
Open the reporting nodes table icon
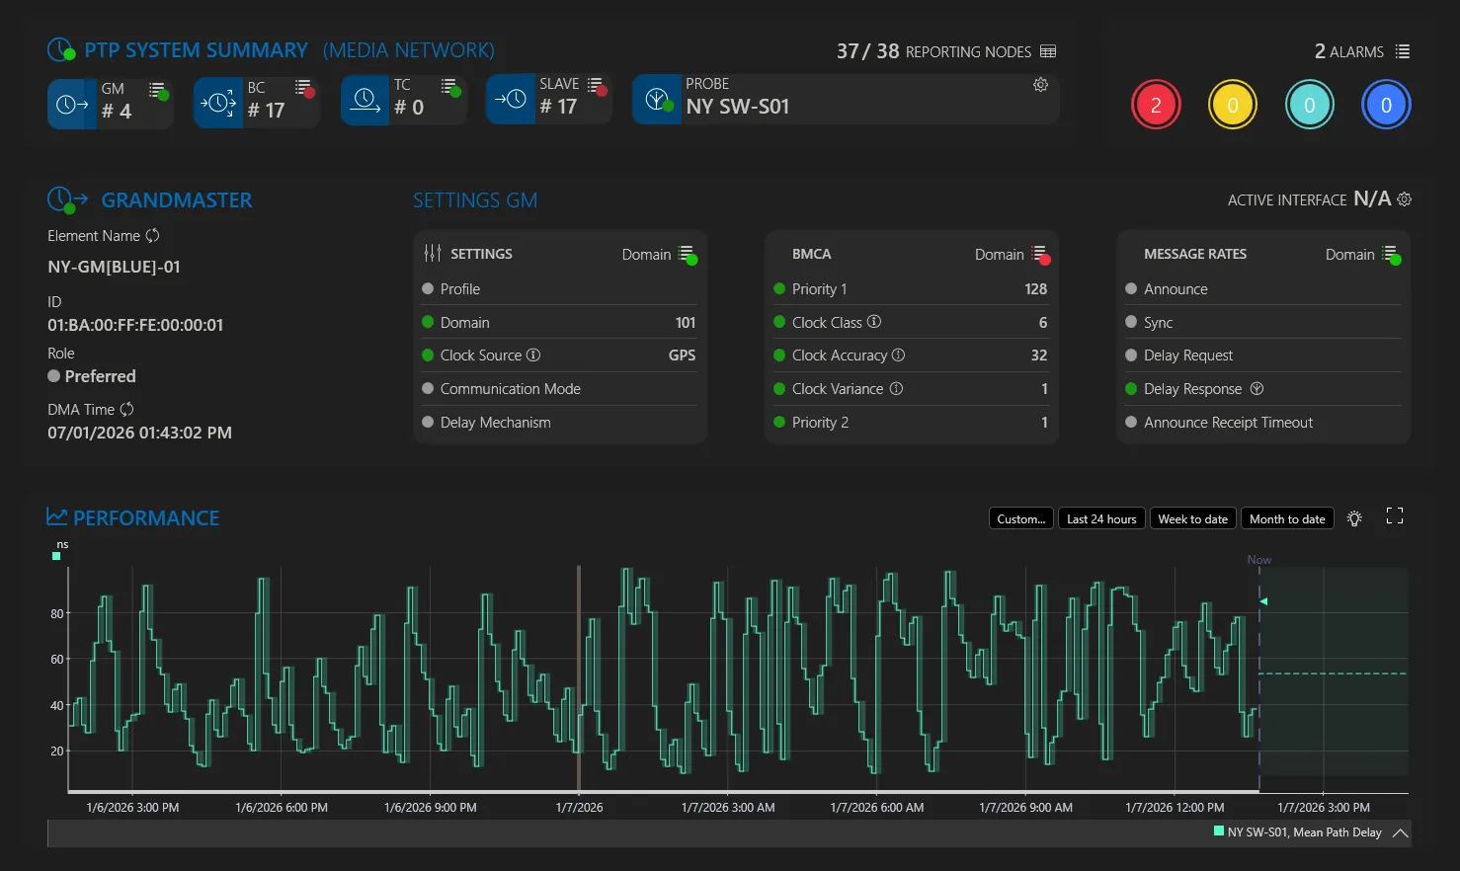coord(1048,51)
